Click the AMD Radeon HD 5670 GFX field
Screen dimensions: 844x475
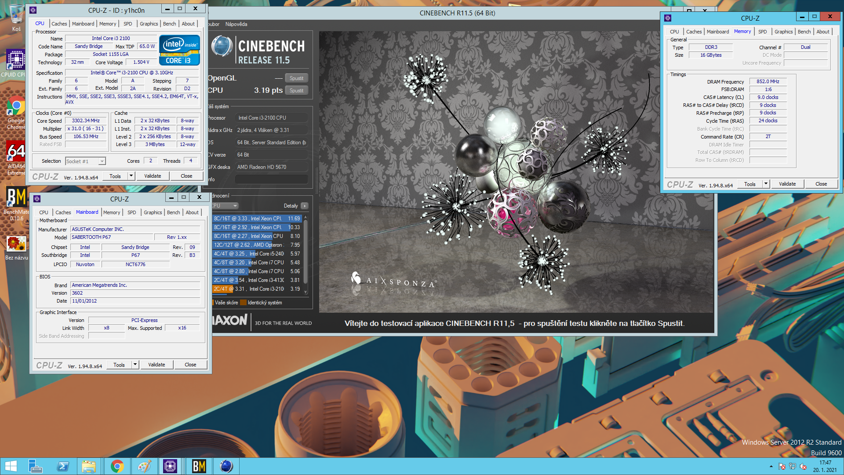(271, 167)
